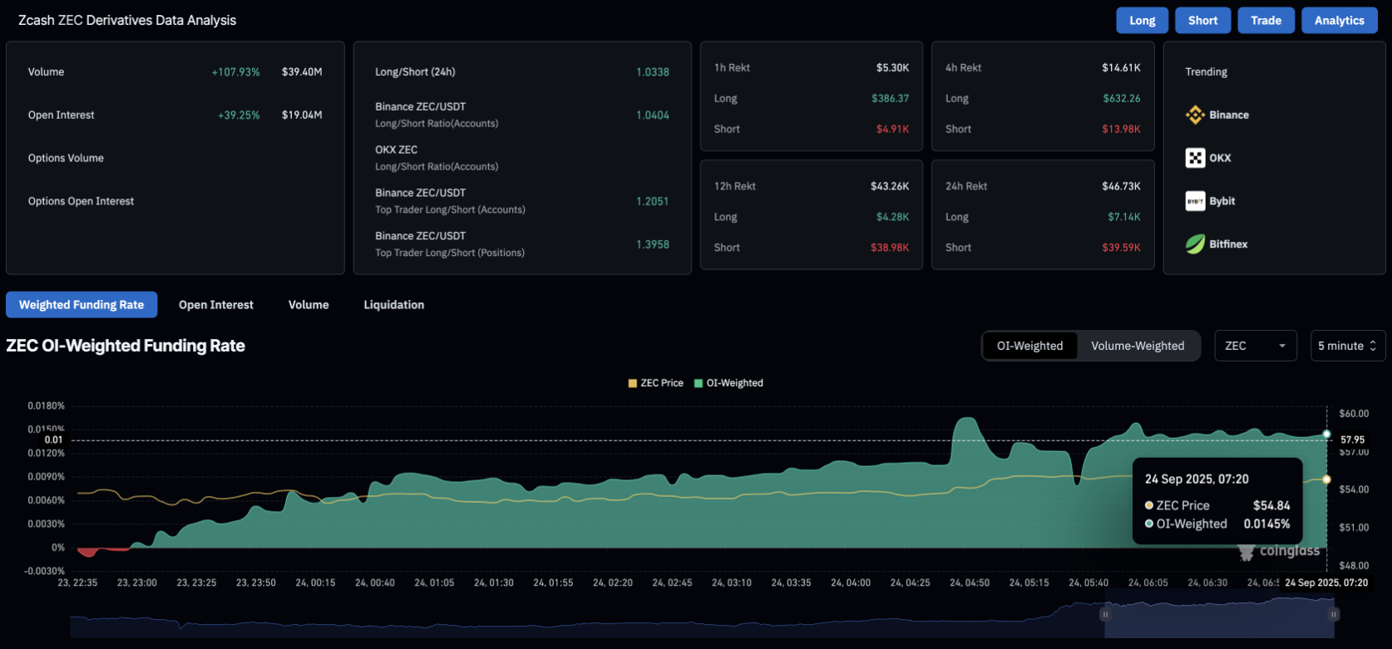1392x649 pixels.
Task: Open the Liquidation tab
Action: click(393, 305)
